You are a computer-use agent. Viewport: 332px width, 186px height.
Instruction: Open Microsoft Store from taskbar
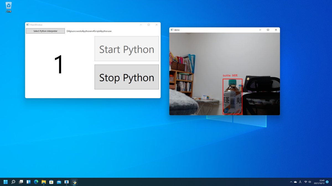point(51,182)
